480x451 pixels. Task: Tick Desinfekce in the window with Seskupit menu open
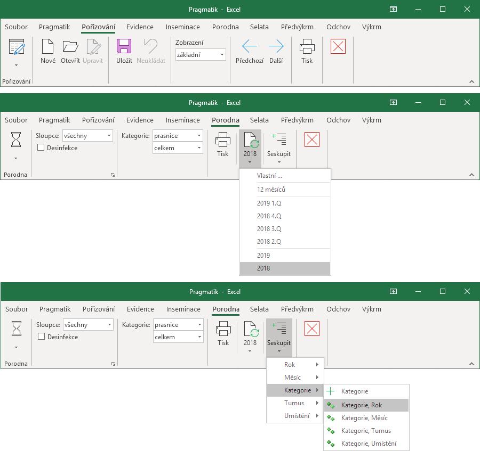click(x=41, y=337)
